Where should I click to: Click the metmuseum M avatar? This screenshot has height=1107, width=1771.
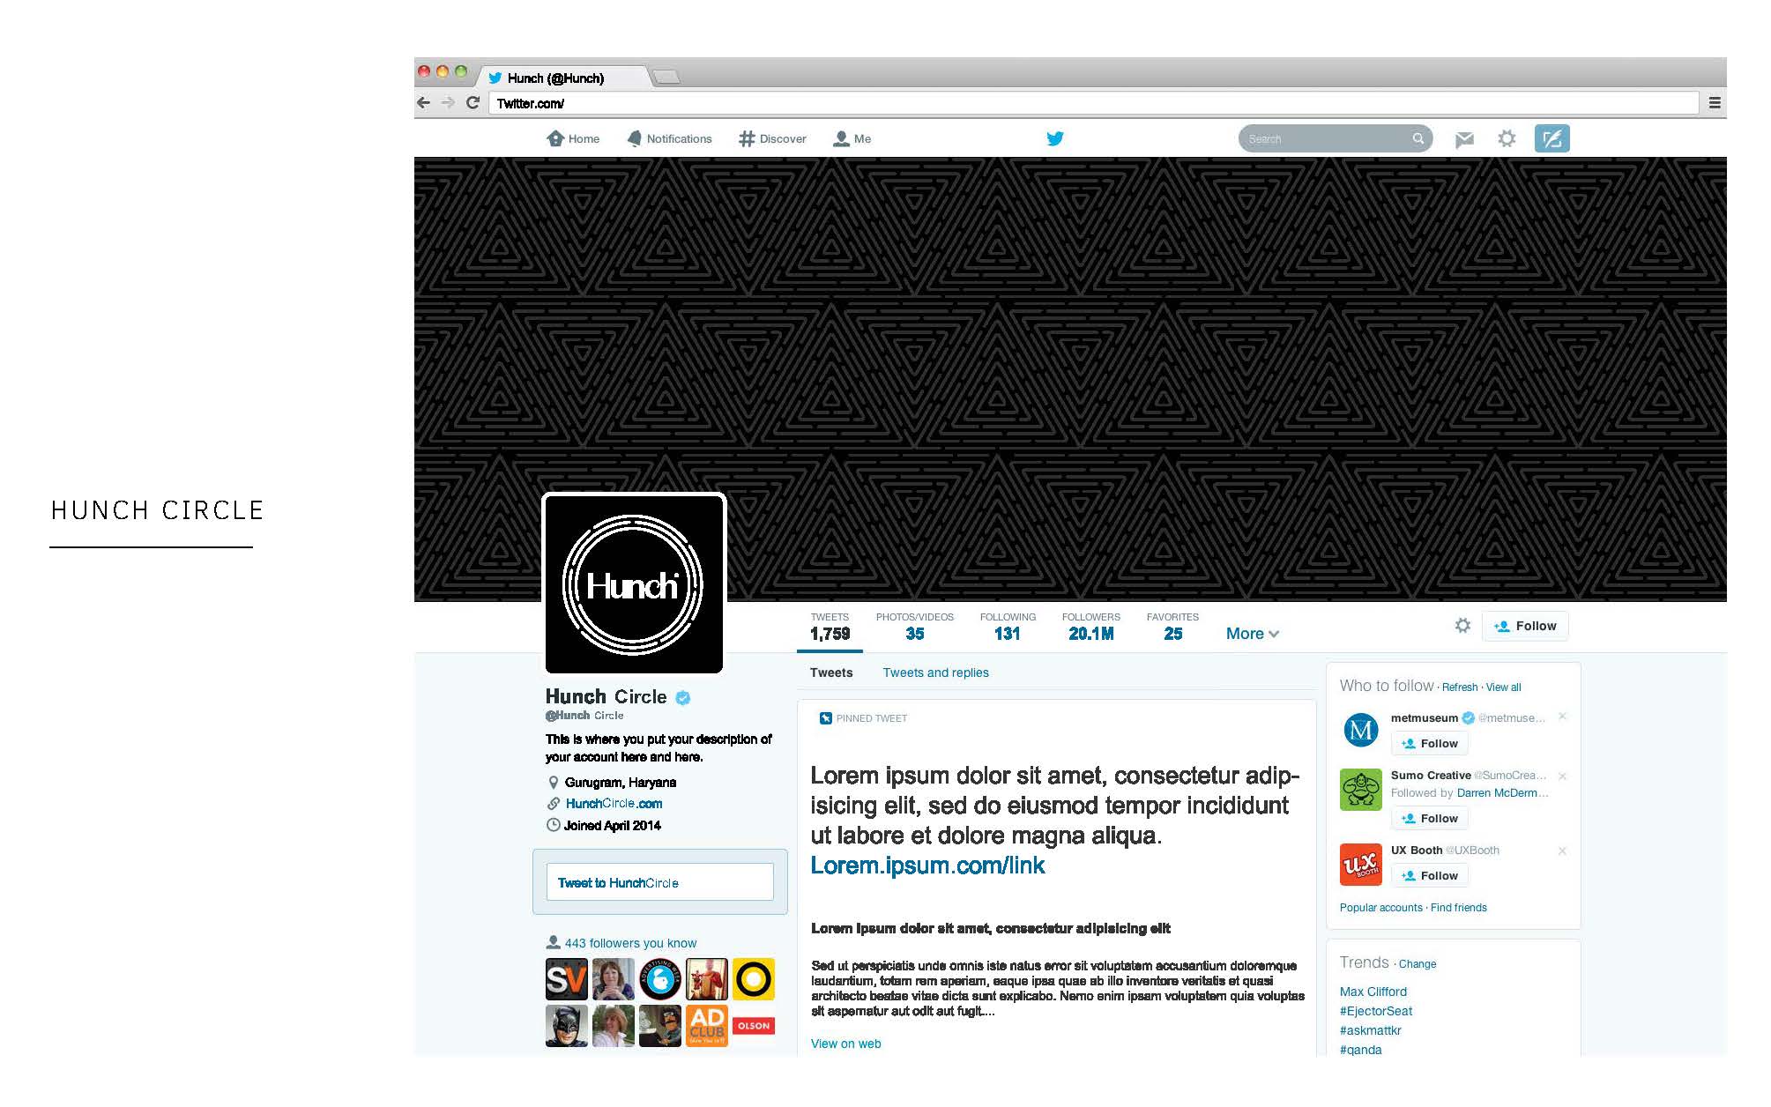(x=1360, y=730)
